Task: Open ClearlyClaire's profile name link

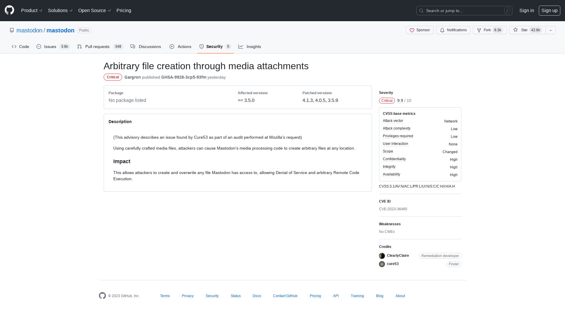Action: [x=398, y=256]
